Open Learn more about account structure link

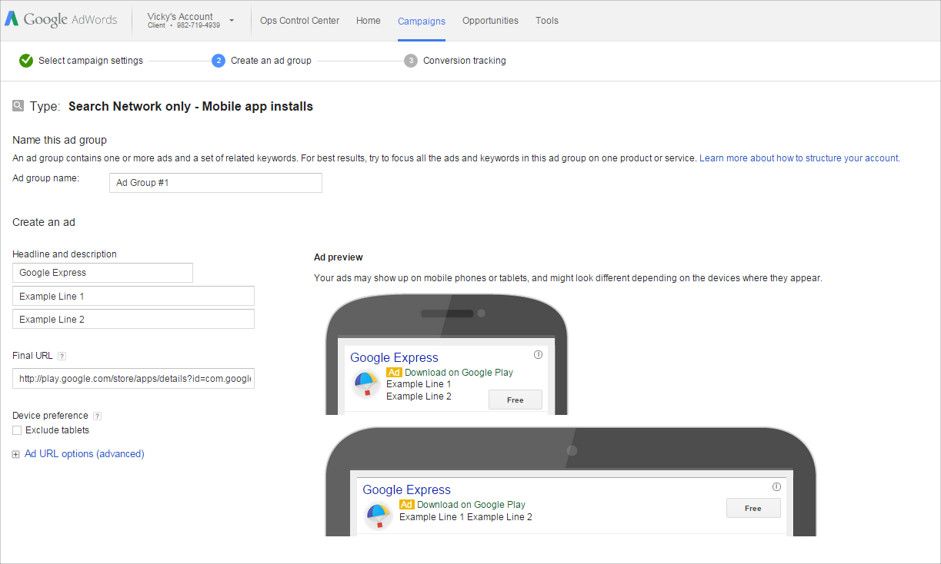[799, 158]
